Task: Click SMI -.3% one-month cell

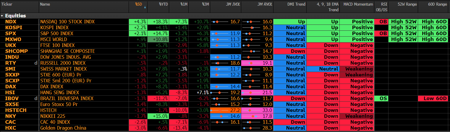Action: [179, 69]
